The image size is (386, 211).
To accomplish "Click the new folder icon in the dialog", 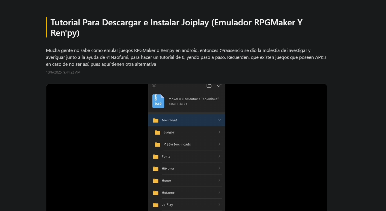I will 209,85.
